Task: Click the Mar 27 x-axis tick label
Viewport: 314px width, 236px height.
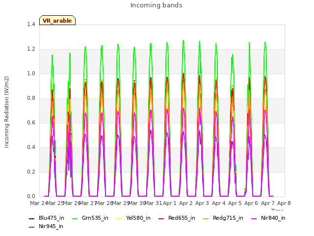Action: (x=88, y=203)
